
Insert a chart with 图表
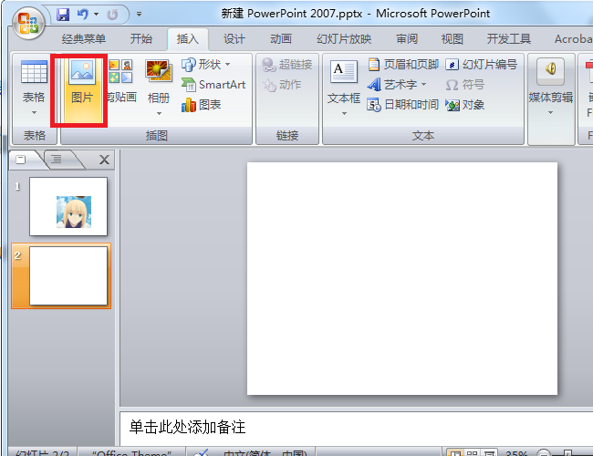(202, 105)
